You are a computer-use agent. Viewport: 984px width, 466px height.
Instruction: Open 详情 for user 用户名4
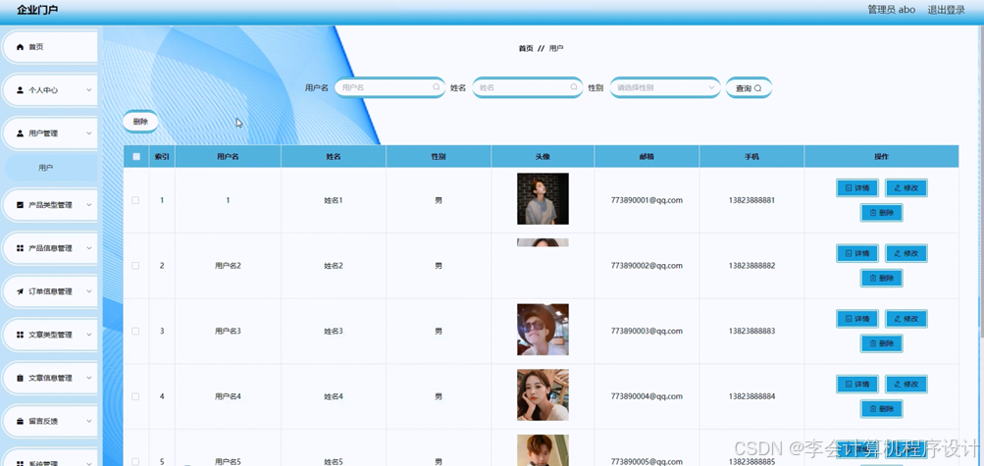(x=857, y=384)
